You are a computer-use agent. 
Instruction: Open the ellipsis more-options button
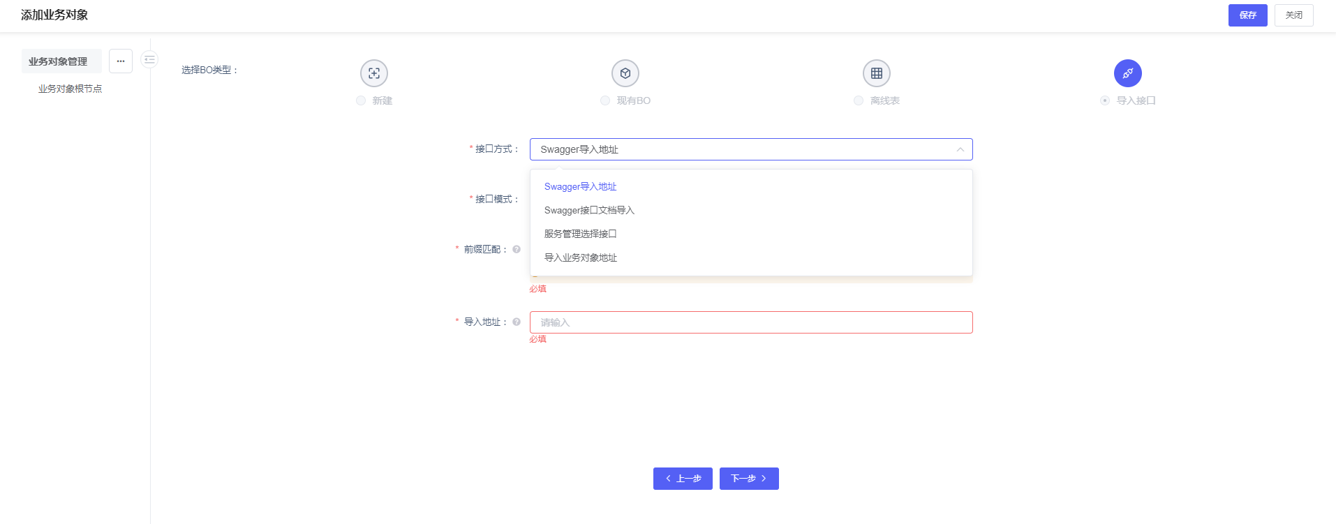(x=121, y=61)
